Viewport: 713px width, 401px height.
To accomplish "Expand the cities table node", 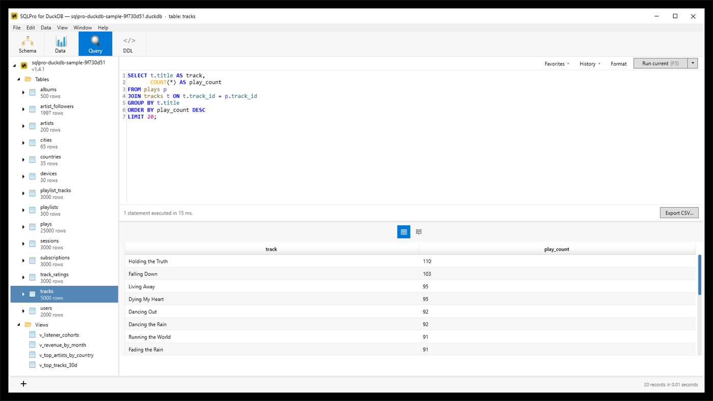I will click(x=23, y=143).
